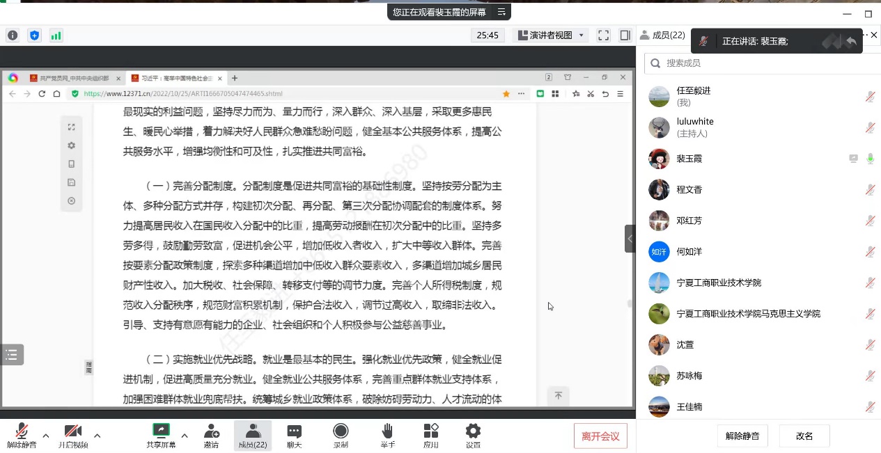Open the 应用 apps icon
The width and height of the screenshot is (881, 453).
point(431,436)
